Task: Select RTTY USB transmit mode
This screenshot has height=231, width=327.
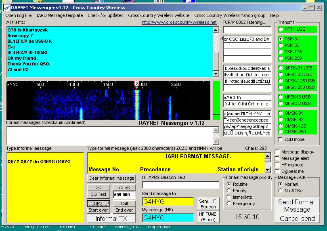Action: (x=281, y=29)
